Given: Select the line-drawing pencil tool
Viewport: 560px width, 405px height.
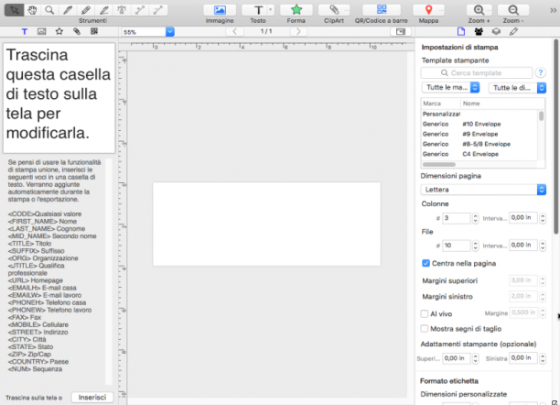Looking at the screenshot, I should tap(104, 10).
